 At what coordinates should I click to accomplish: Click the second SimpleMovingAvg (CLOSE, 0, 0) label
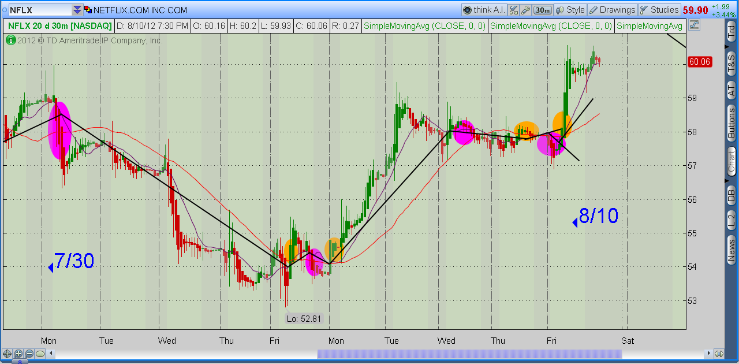[551, 26]
